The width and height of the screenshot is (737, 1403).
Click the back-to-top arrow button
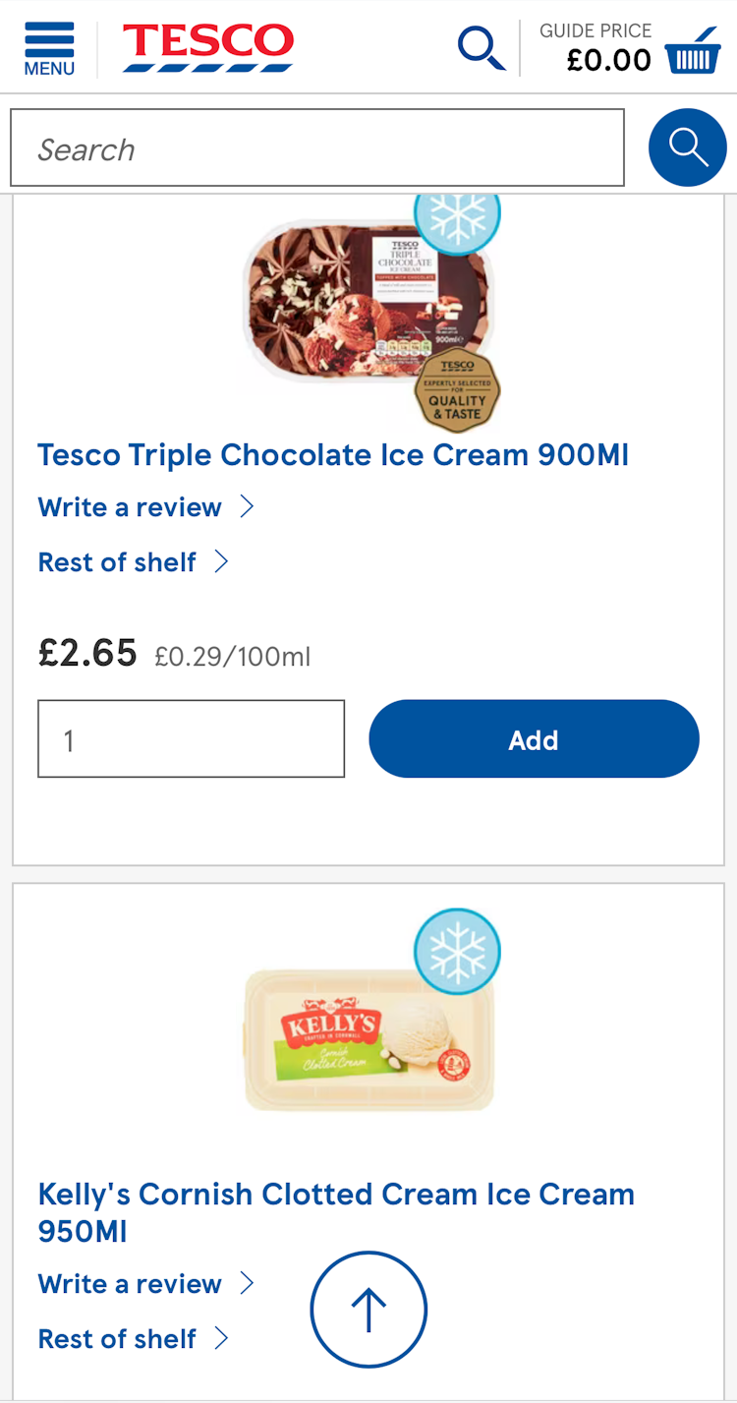pos(368,1309)
